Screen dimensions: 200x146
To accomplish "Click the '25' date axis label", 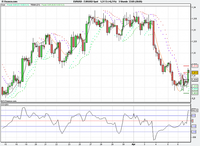I will [80, 144].
